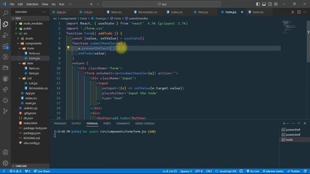Toggle the bottom panel layout icon
This screenshot has height=174, width=310.
pos(263,4)
